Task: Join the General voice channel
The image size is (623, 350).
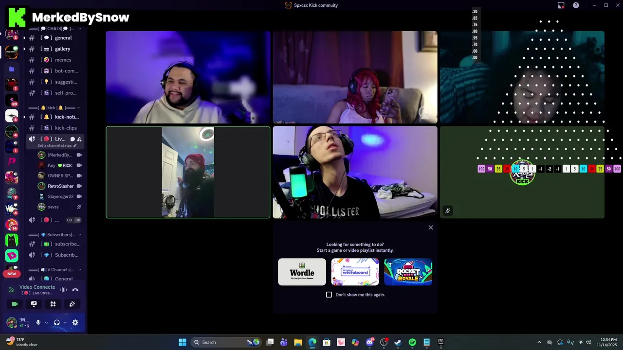Action: pos(54,279)
